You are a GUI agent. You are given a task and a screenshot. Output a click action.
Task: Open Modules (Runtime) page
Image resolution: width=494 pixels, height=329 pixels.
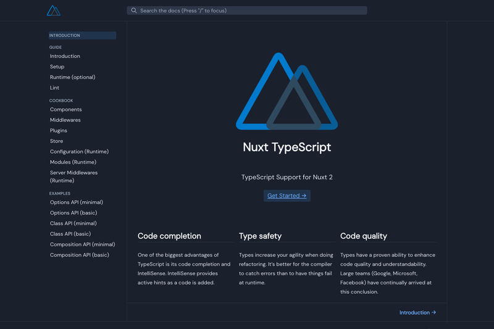click(73, 162)
